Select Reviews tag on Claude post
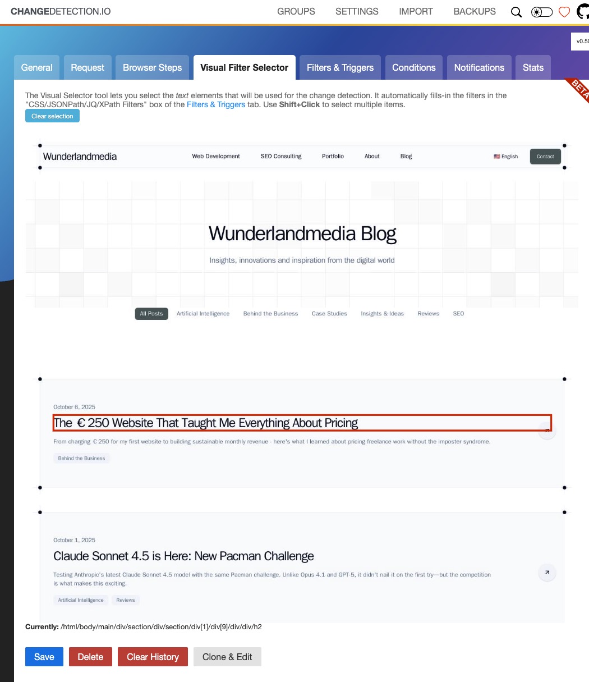Image resolution: width=589 pixels, height=682 pixels. click(x=126, y=600)
